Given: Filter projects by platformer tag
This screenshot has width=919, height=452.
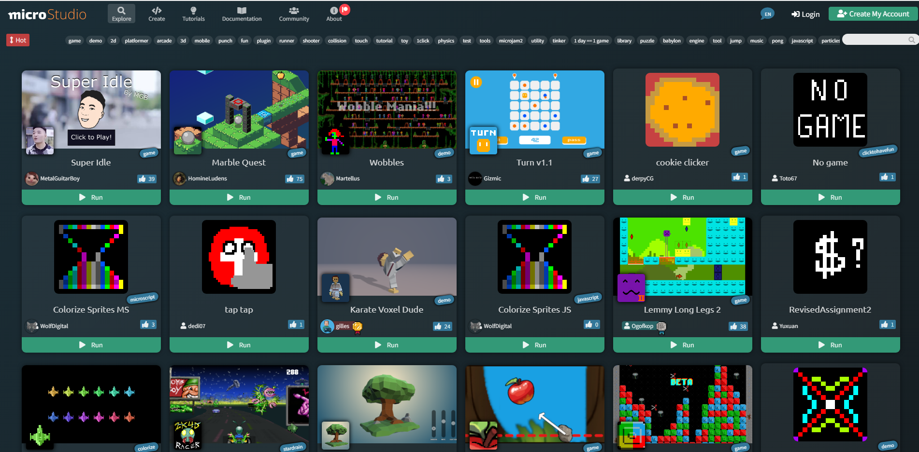Looking at the screenshot, I should 136,41.
